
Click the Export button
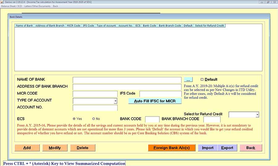227,148
